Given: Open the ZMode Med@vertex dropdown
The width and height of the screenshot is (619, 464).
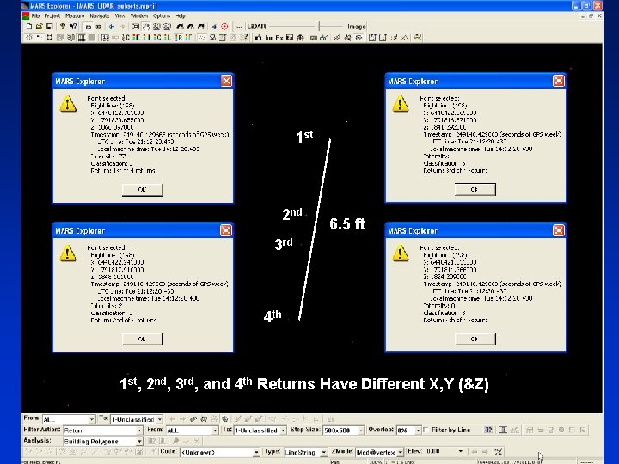Looking at the screenshot, I should tap(401, 452).
